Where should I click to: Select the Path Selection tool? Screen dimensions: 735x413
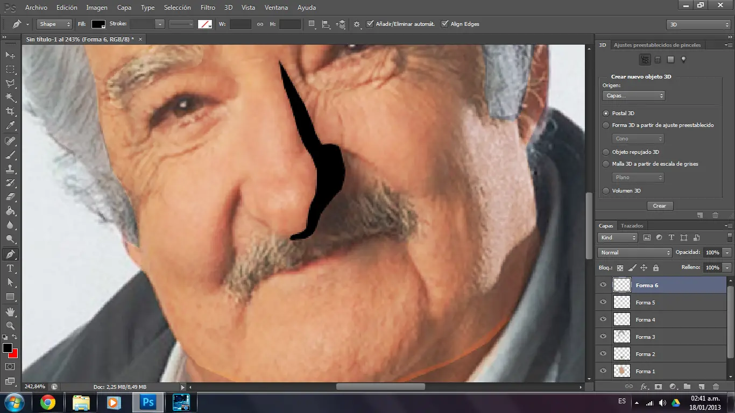point(10,282)
